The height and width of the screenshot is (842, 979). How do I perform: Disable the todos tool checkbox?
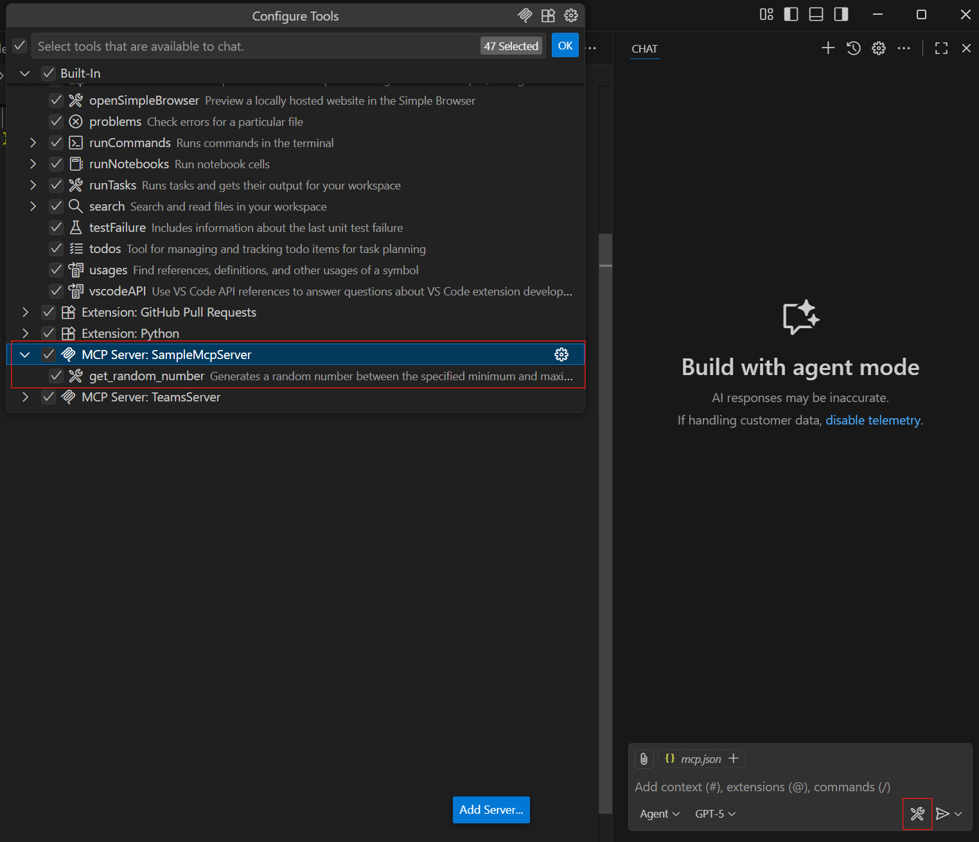click(56, 249)
